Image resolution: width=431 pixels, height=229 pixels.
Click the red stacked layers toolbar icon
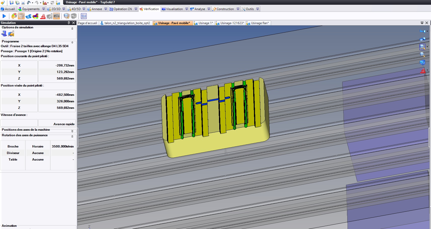pyautogui.click(x=43, y=16)
